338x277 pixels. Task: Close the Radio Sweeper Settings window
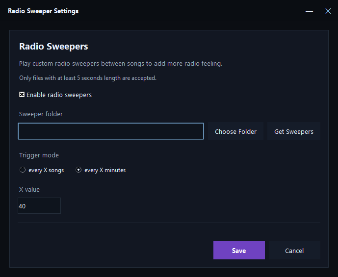coord(328,11)
